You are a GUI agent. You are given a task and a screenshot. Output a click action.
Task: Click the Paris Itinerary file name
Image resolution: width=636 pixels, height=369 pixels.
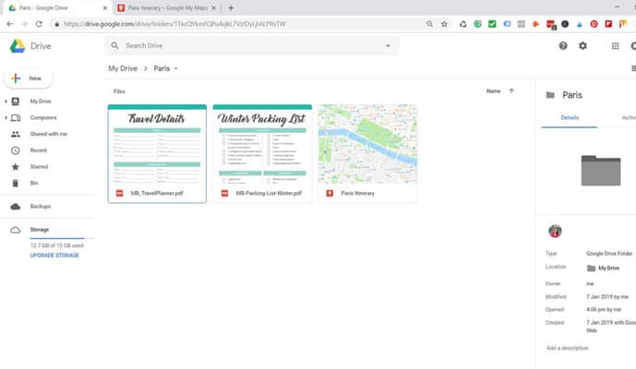tap(357, 193)
